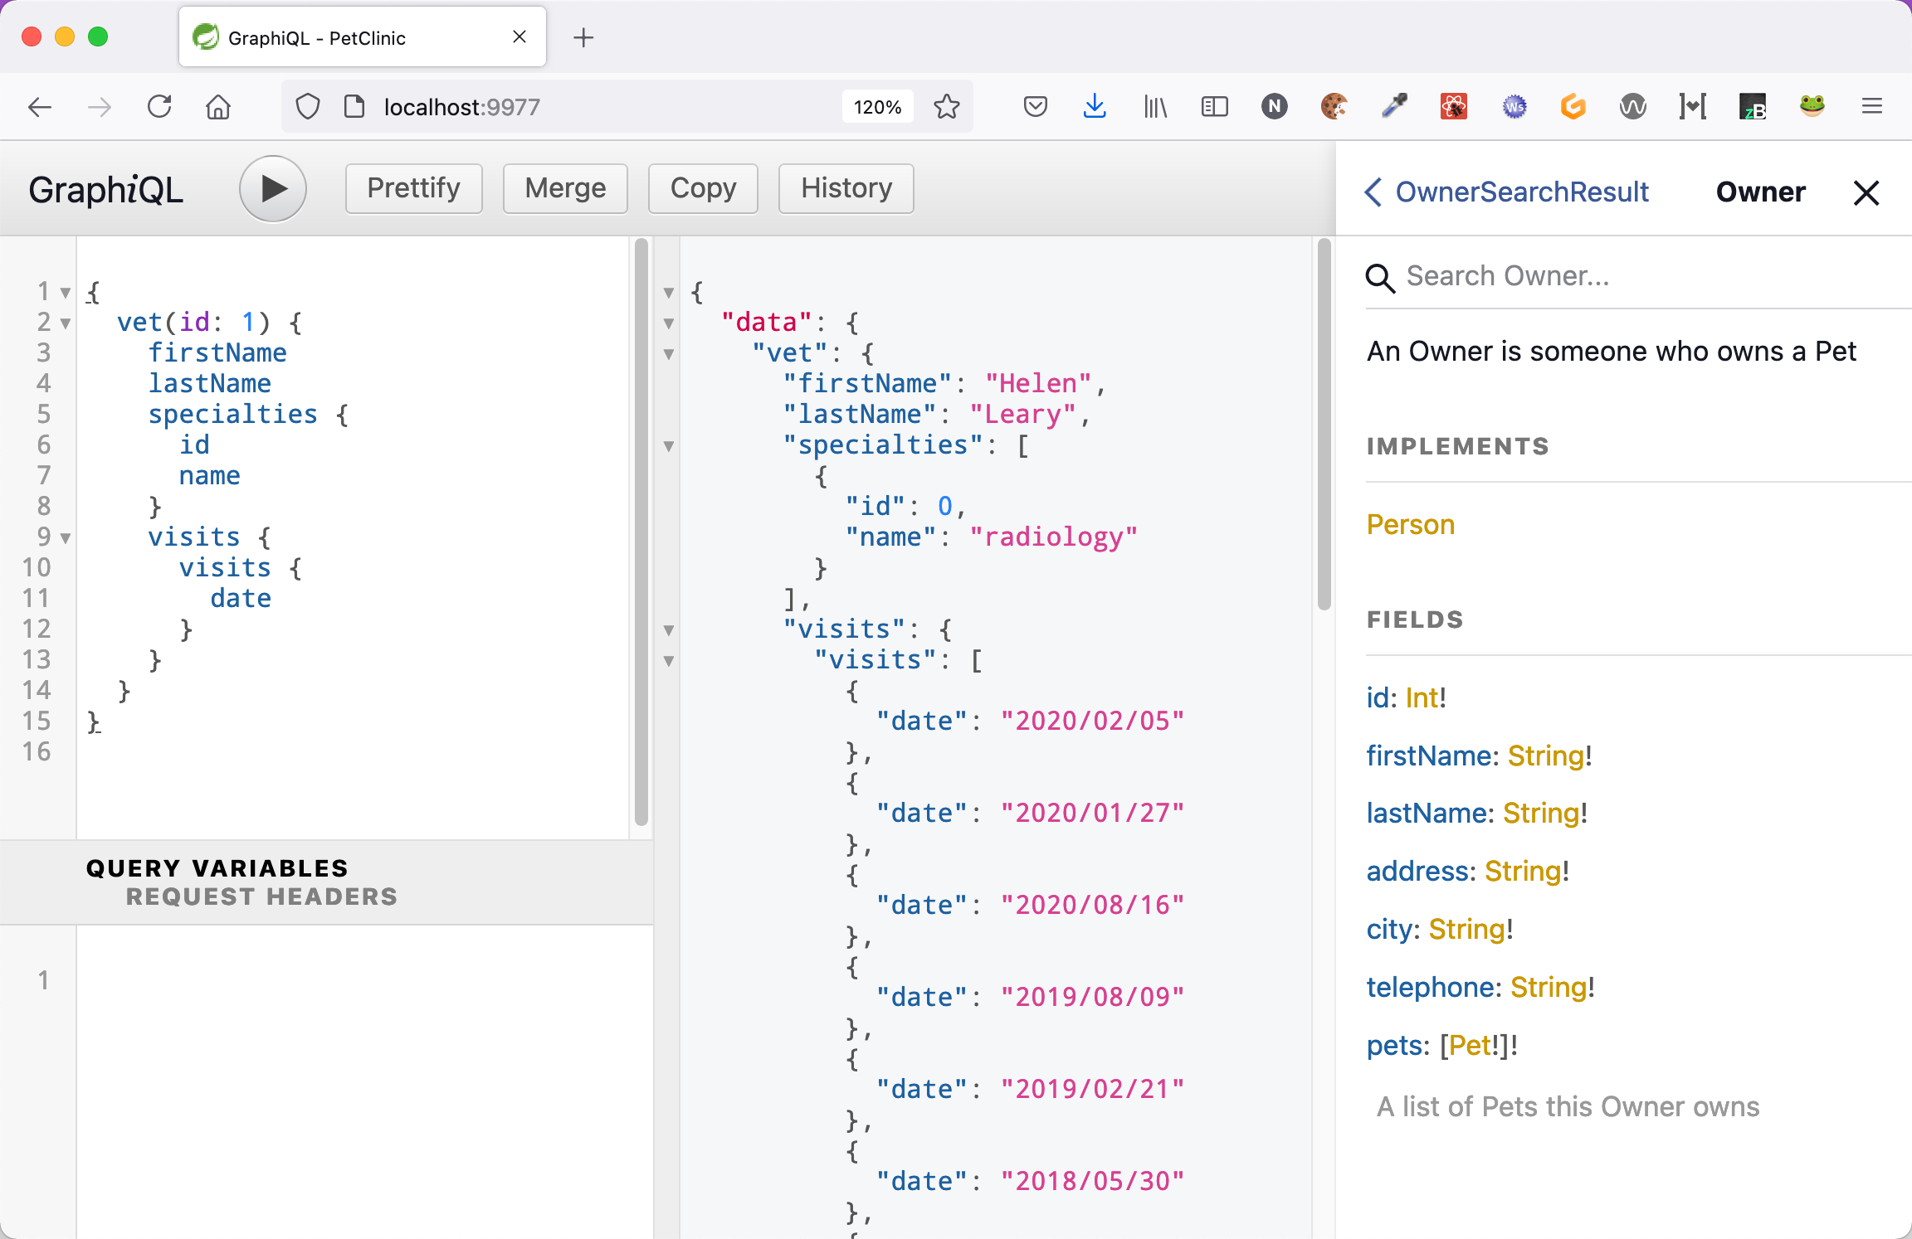Bookmark page with star icon
The height and width of the screenshot is (1239, 1912).
coord(946,106)
